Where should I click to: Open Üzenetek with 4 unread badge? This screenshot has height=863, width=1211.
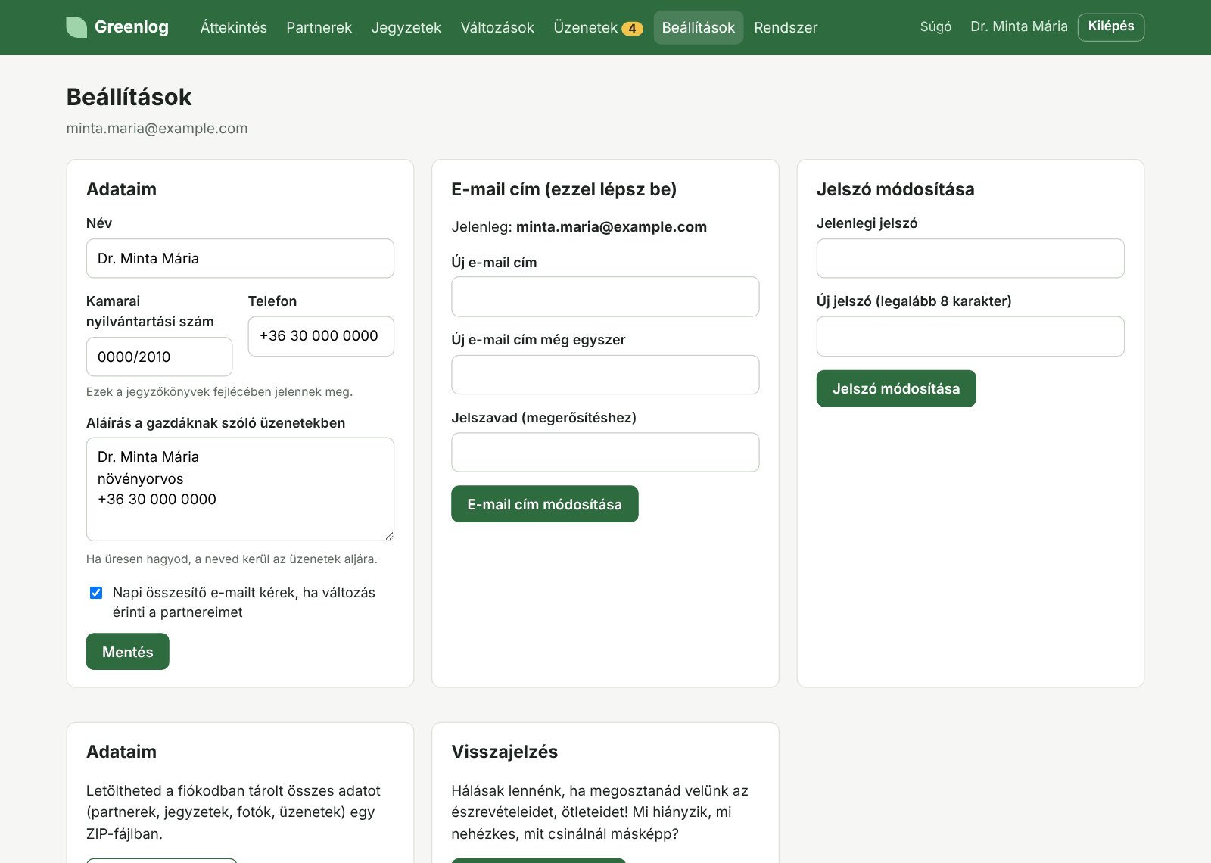point(598,27)
